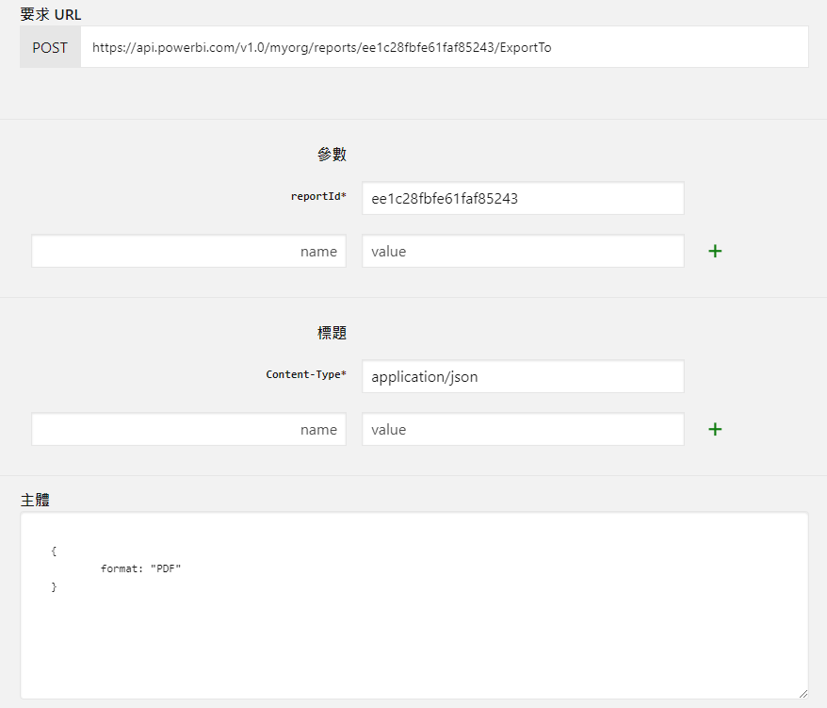This screenshot has width=827, height=708.
Task: Click the Content-Type* label
Action: click(306, 374)
